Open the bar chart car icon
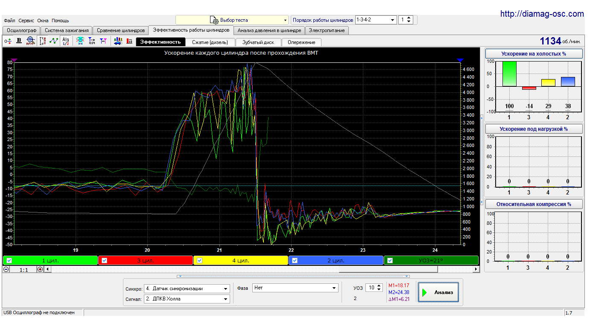The height and width of the screenshot is (318, 590). [x=117, y=41]
